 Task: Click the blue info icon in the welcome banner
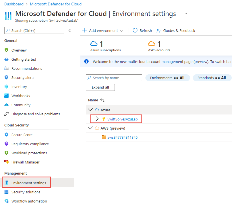86,61
